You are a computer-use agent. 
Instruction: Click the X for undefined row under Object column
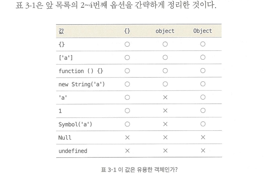203,150
